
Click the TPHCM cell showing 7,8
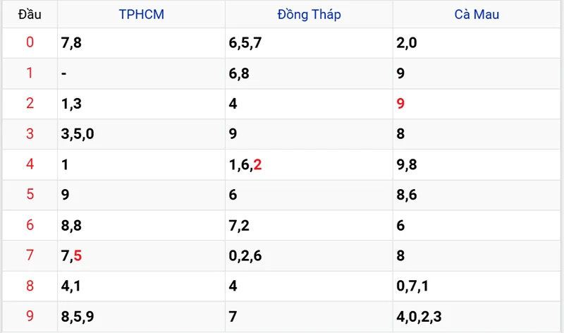[72, 43]
